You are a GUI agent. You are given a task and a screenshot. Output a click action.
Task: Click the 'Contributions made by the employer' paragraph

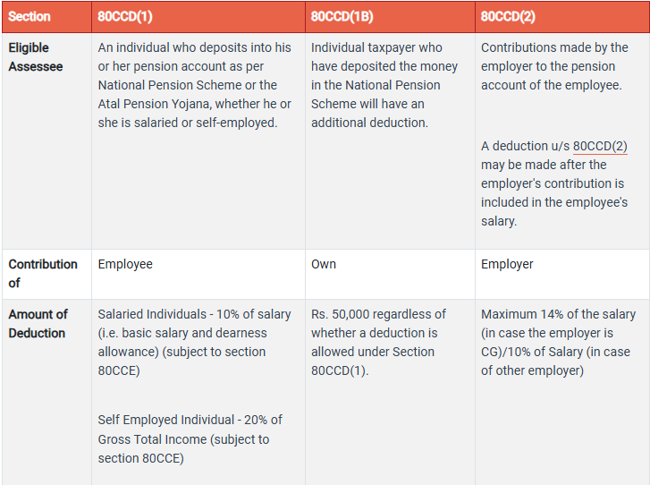pyautogui.click(x=554, y=66)
